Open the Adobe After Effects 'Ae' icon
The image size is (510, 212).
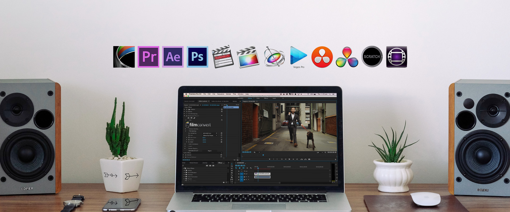(173, 57)
